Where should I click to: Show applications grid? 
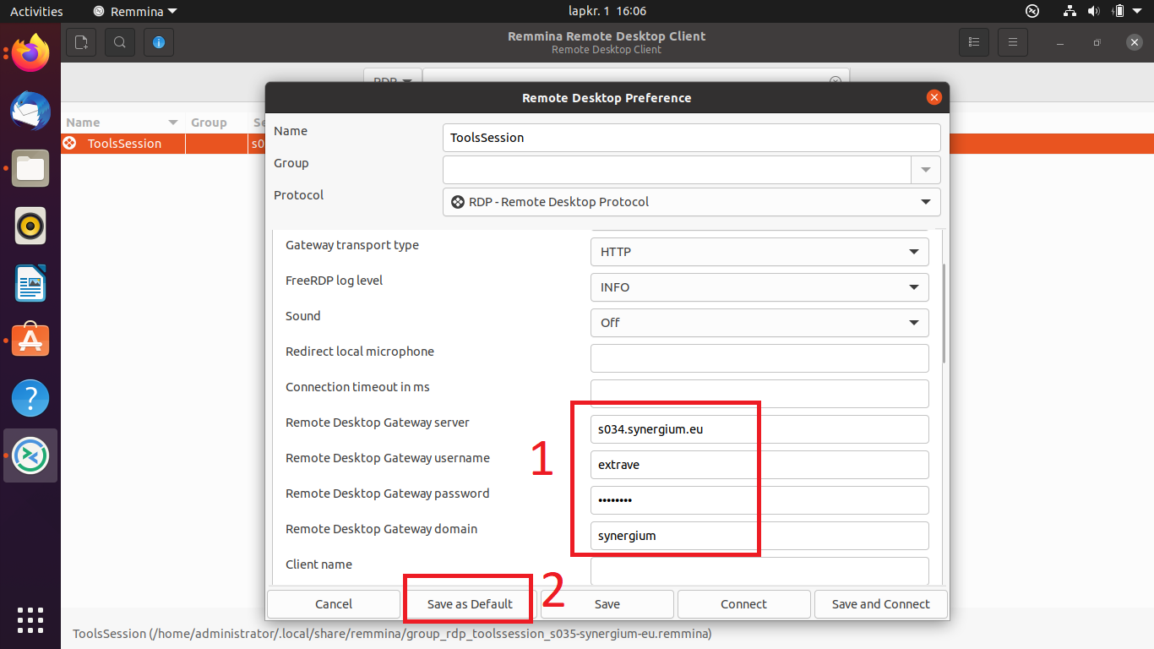pos(30,619)
